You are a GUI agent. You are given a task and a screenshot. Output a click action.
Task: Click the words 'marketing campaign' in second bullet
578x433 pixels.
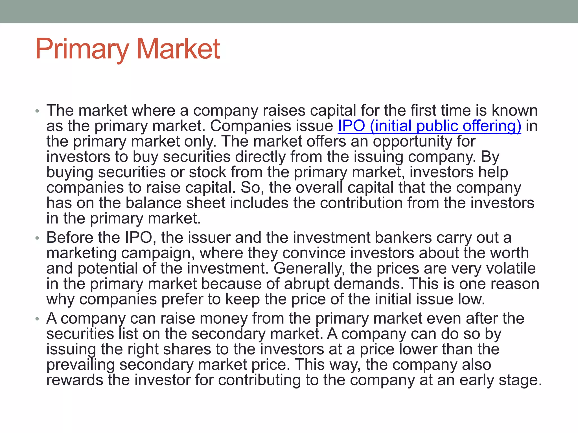coord(121,253)
